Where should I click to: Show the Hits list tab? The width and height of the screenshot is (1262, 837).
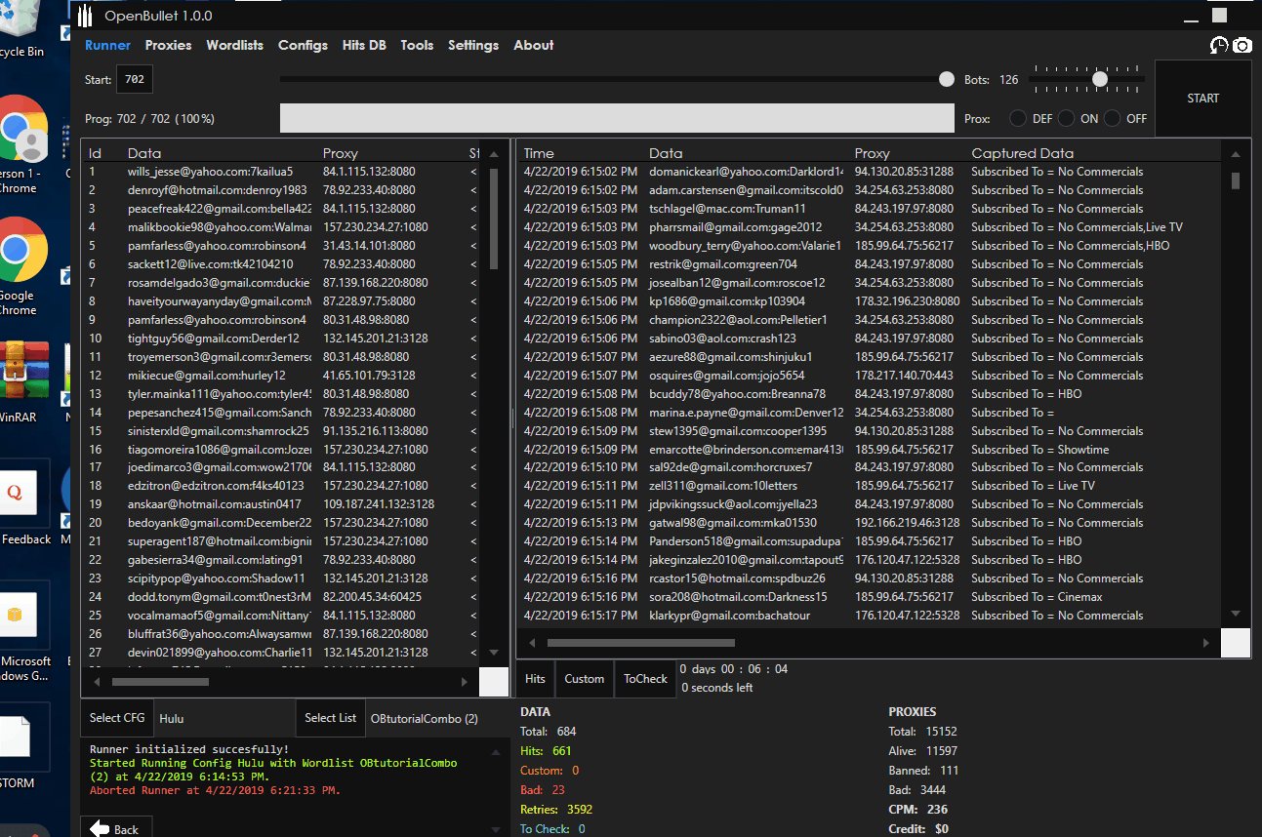[x=535, y=679]
